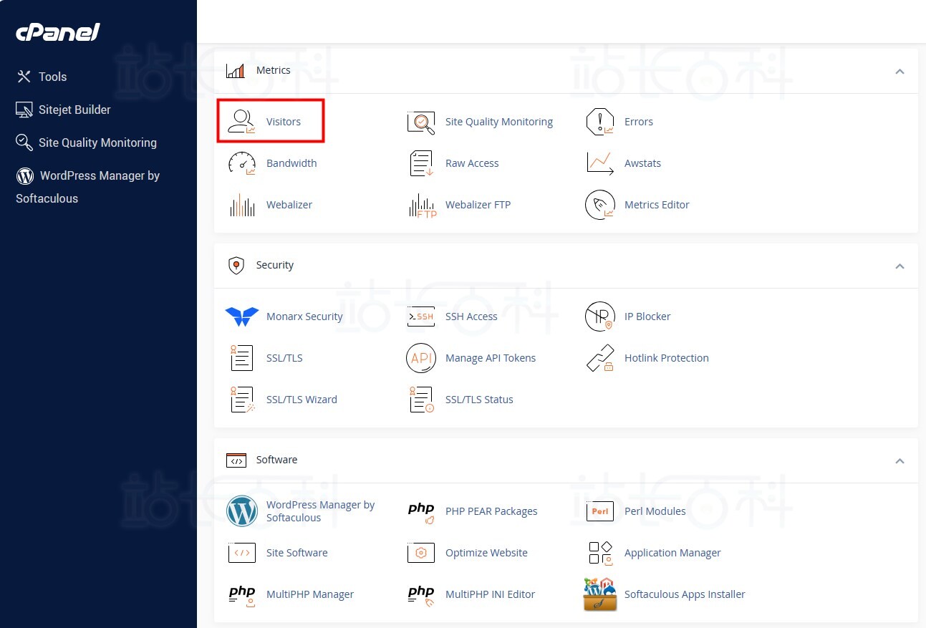The width and height of the screenshot is (926, 628).
Task: Open the SSL/TLS Status certificate icon
Action: click(x=421, y=400)
